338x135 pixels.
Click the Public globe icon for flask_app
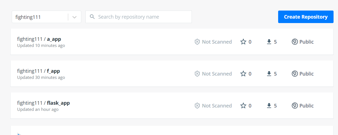pyautogui.click(x=295, y=106)
